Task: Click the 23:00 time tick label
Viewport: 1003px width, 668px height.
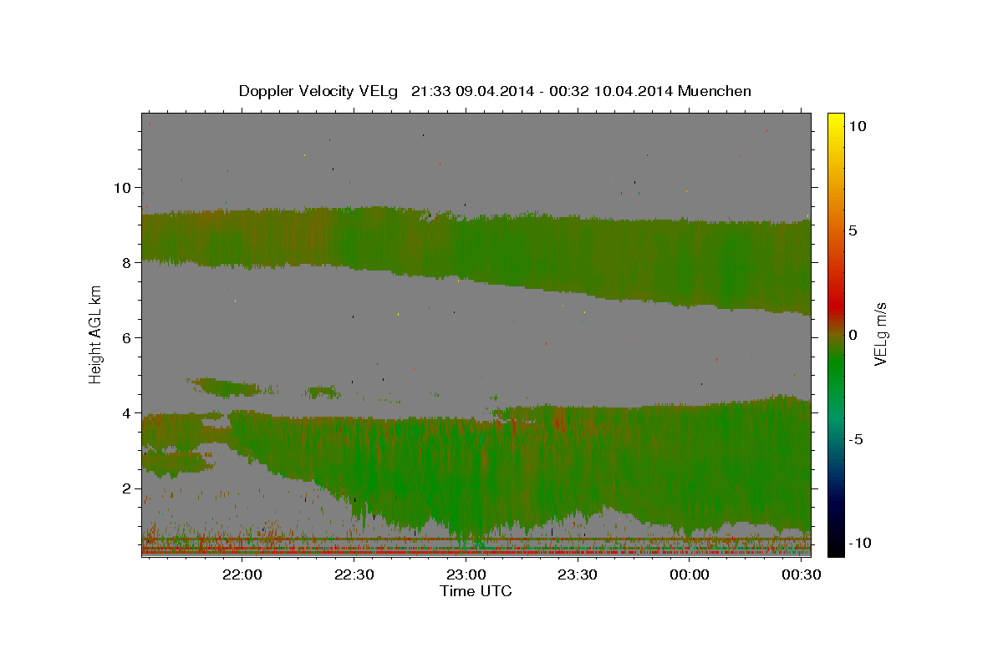Action: [x=466, y=575]
